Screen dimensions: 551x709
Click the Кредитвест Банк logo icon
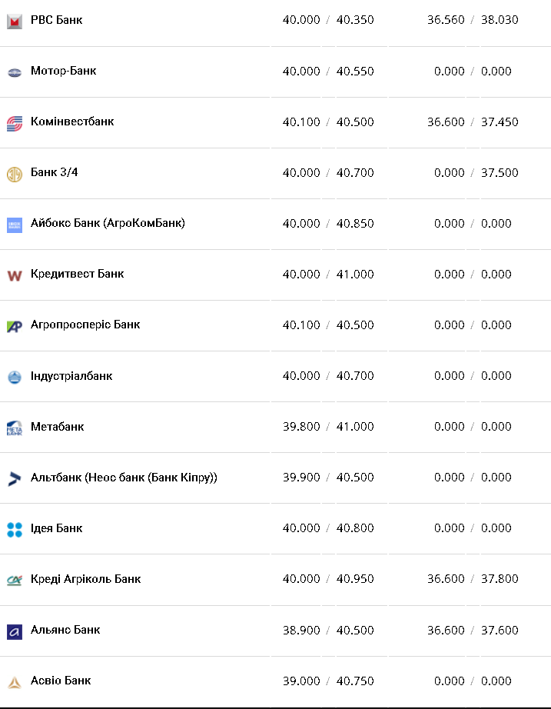tap(14, 275)
